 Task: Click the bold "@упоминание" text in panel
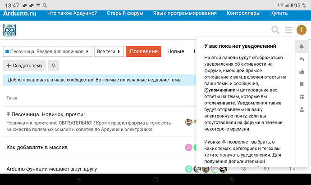(220, 90)
